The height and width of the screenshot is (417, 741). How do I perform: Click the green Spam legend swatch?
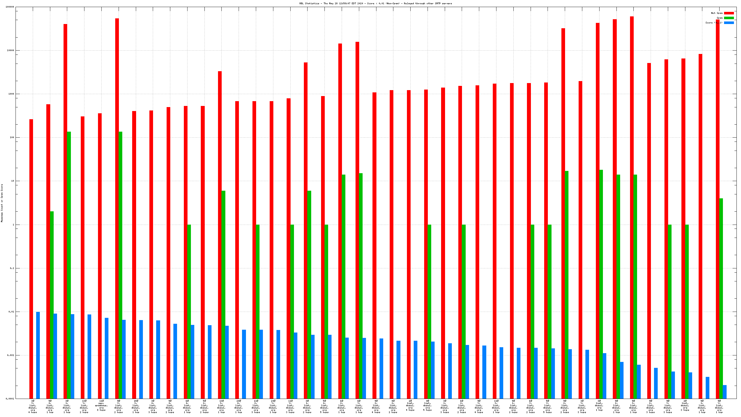(x=729, y=18)
